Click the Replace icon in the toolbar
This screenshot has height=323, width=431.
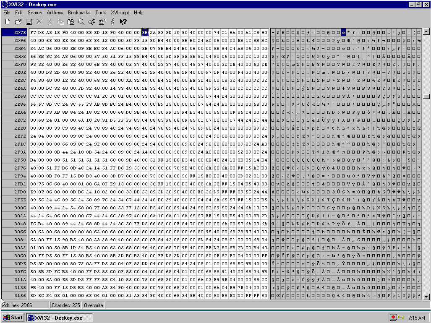click(91, 21)
